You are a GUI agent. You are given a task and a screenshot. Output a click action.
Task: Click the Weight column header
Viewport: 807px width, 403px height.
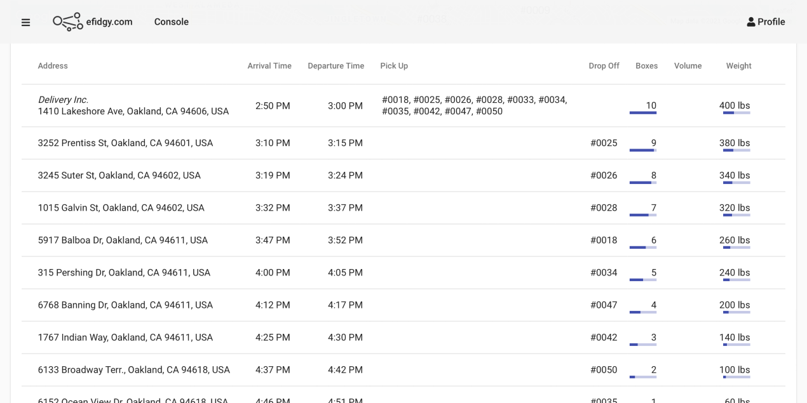(x=738, y=66)
